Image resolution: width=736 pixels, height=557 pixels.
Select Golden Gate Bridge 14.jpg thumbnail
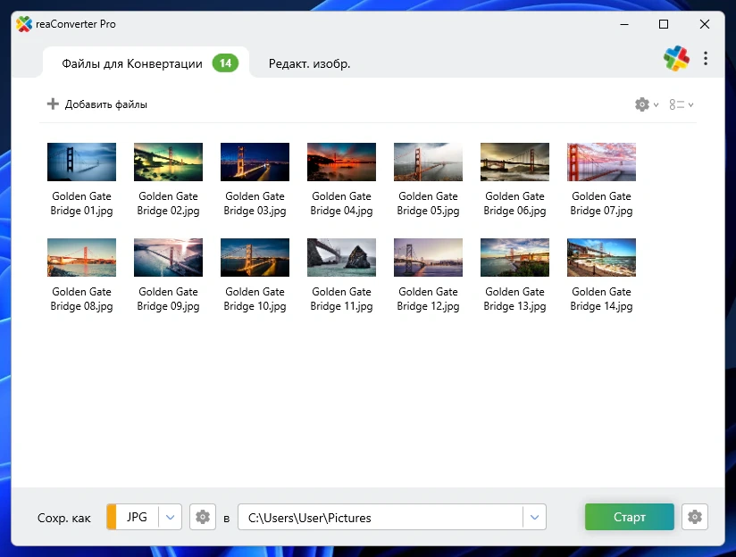pos(601,258)
